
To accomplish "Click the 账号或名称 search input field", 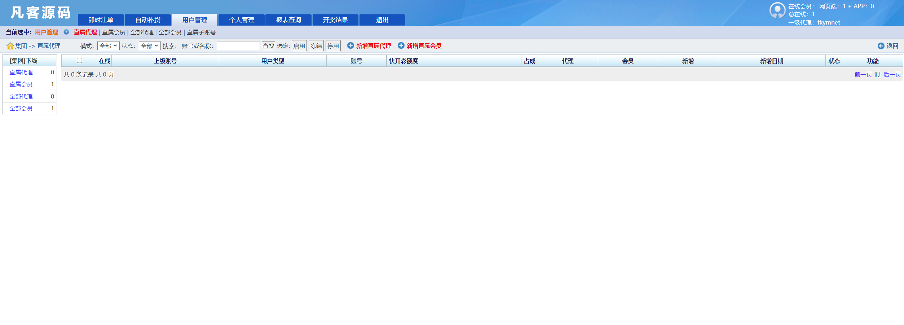I will 238,45.
